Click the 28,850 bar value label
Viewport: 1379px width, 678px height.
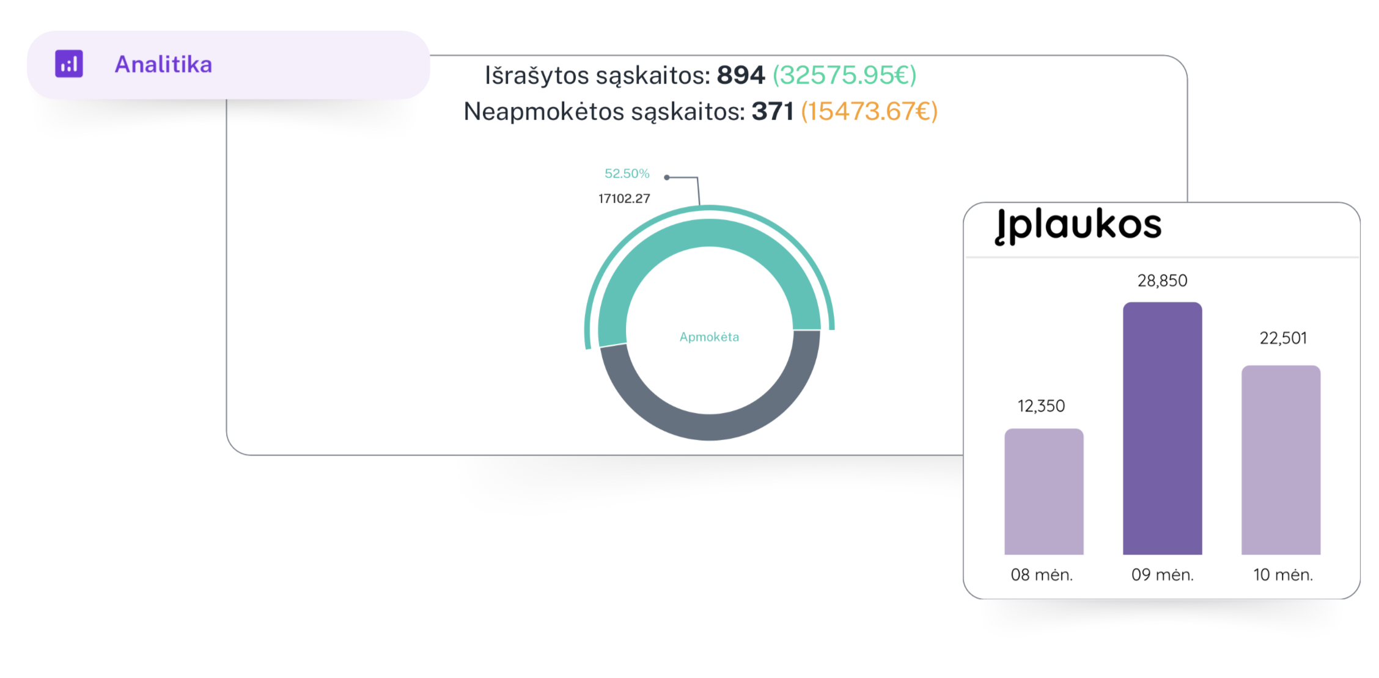click(x=1162, y=281)
